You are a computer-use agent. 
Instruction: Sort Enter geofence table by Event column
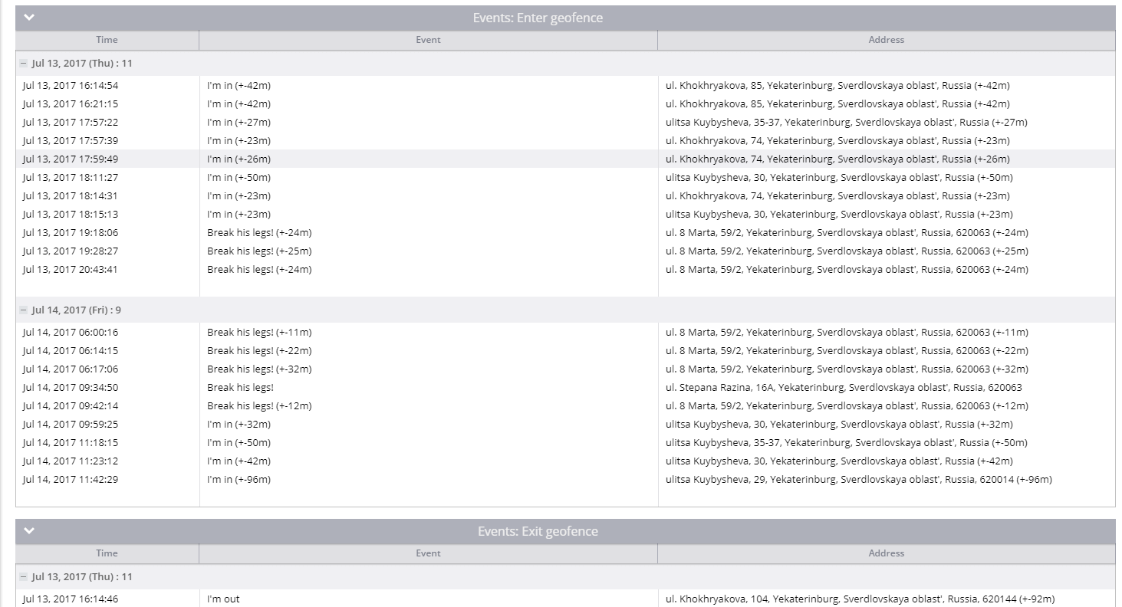(x=428, y=40)
